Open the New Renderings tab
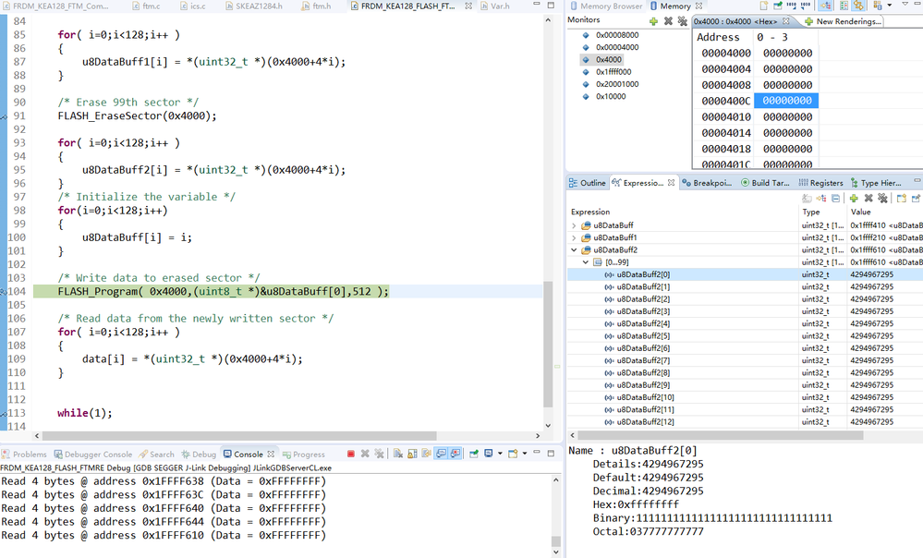 843,21
